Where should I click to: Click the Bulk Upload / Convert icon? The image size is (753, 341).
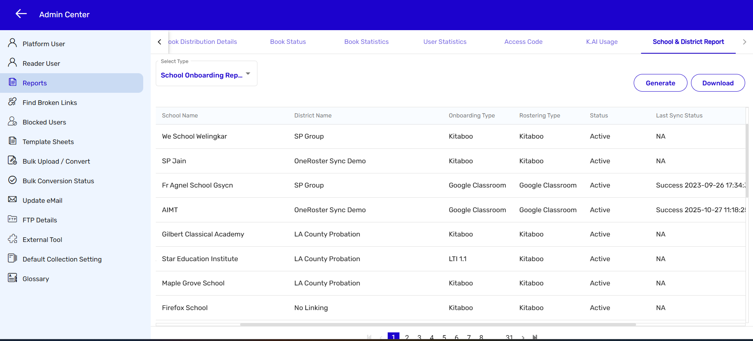(x=13, y=161)
